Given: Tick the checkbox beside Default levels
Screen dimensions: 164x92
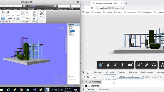Looking at the screenshot, I should pyautogui.click(x=161, y=77).
